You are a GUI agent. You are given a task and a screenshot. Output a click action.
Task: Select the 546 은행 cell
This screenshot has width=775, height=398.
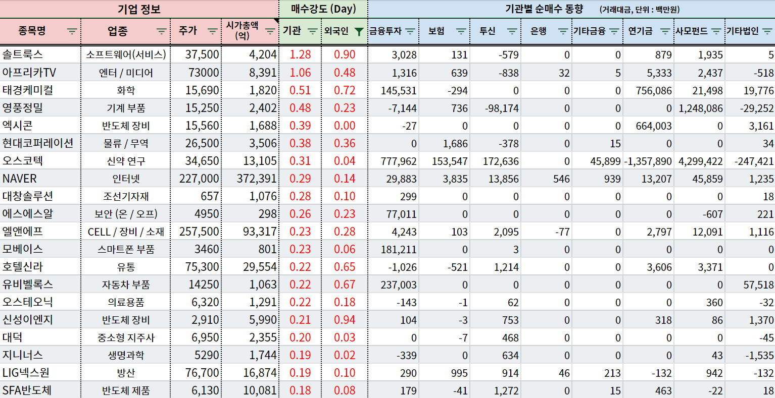547,178
